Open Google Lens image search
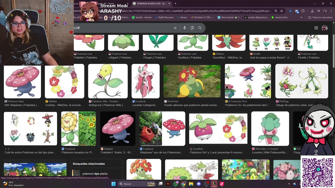This screenshot has height=188, width=335. (x=192, y=28)
